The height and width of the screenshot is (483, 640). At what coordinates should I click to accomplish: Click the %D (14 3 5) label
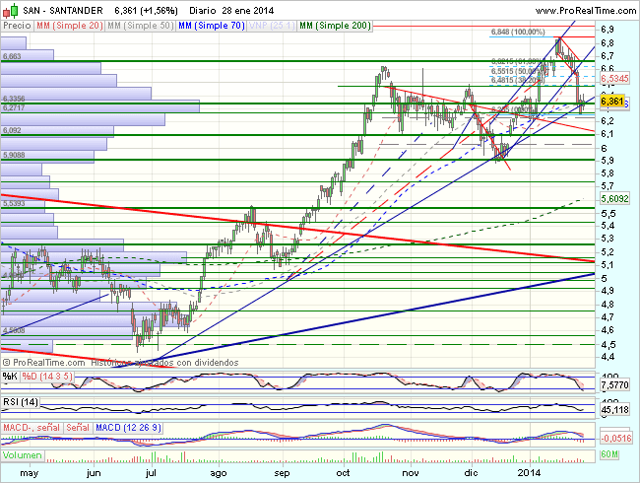(x=47, y=377)
